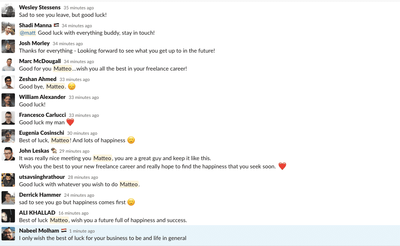Click the flag icon next to Shadi Manna
The width and height of the screenshot is (400, 246).
point(56,25)
